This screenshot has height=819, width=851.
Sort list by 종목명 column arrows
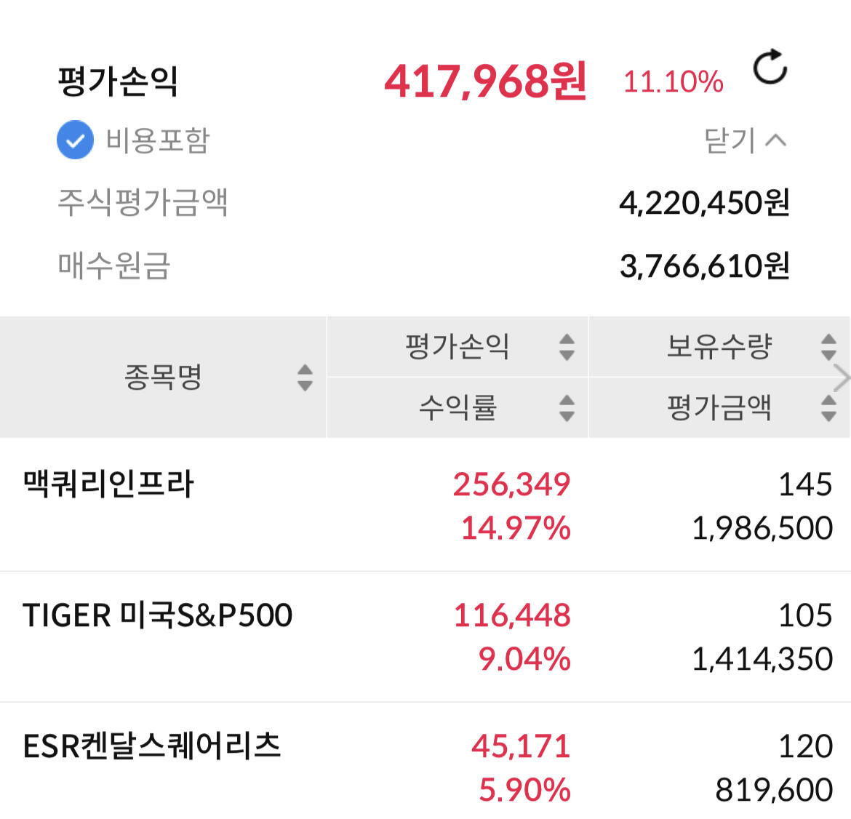(305, 377)
